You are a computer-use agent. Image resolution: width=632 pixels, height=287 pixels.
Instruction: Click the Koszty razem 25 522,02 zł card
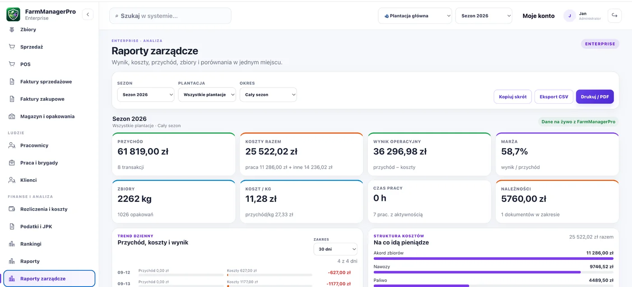(x=302, y=154)
